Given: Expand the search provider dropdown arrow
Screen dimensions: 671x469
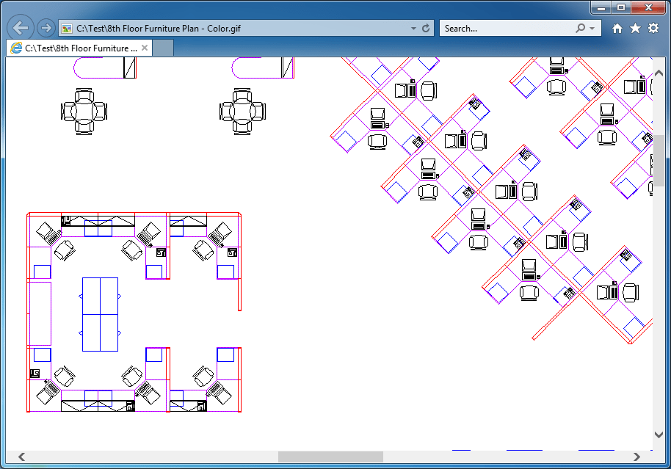Looking at the screenshot, I should pos(592,28).
